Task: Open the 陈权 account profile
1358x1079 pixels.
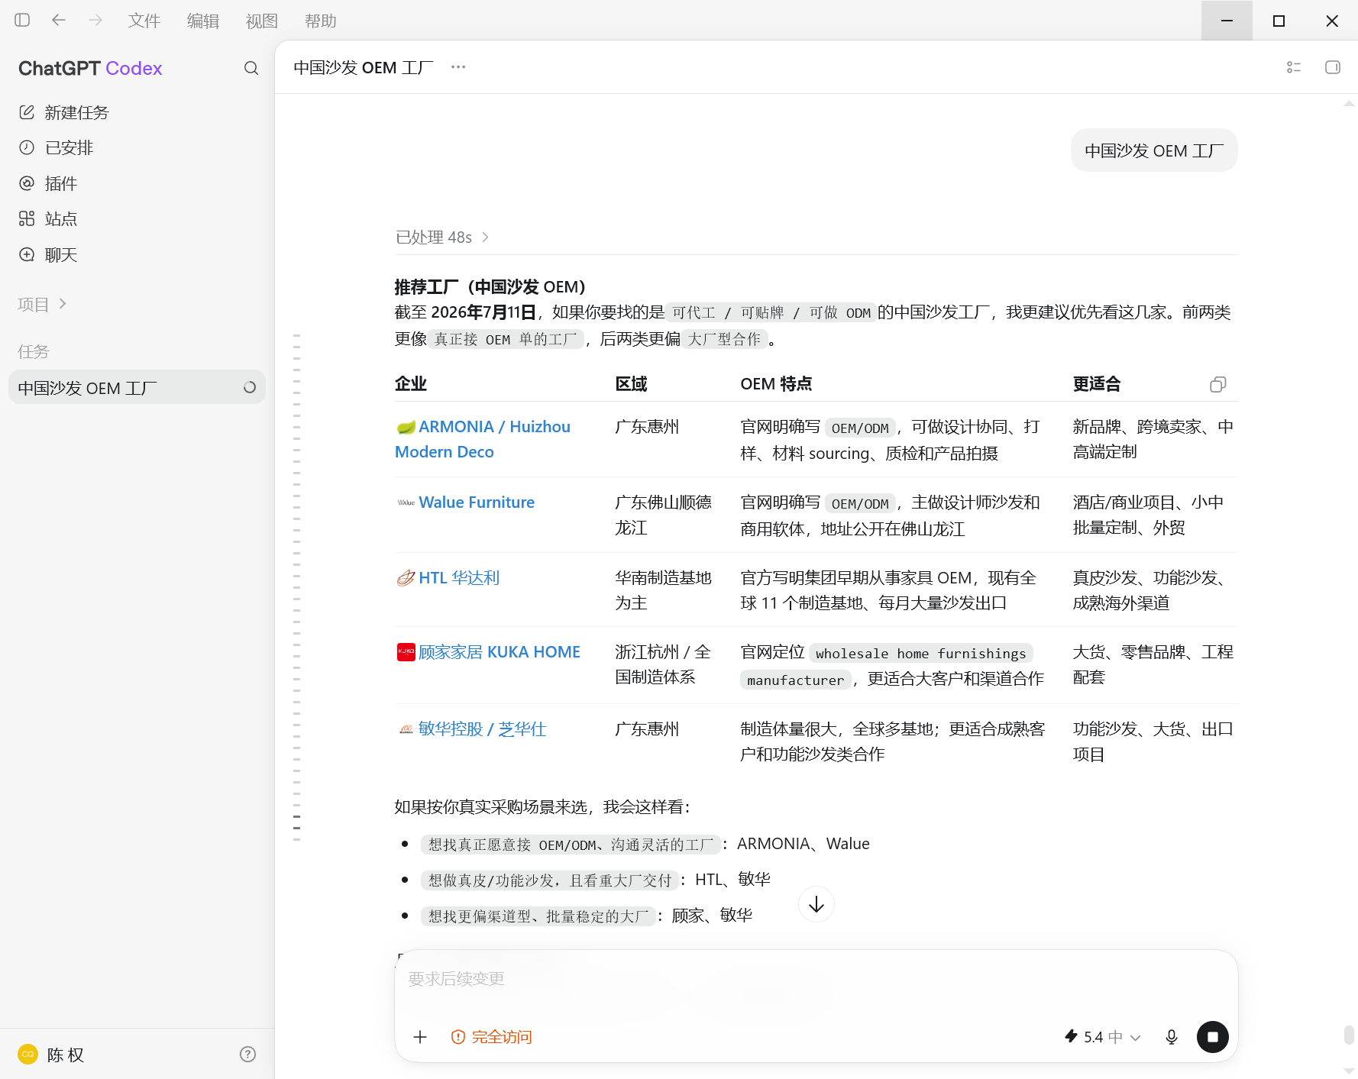Action: 52,1055
